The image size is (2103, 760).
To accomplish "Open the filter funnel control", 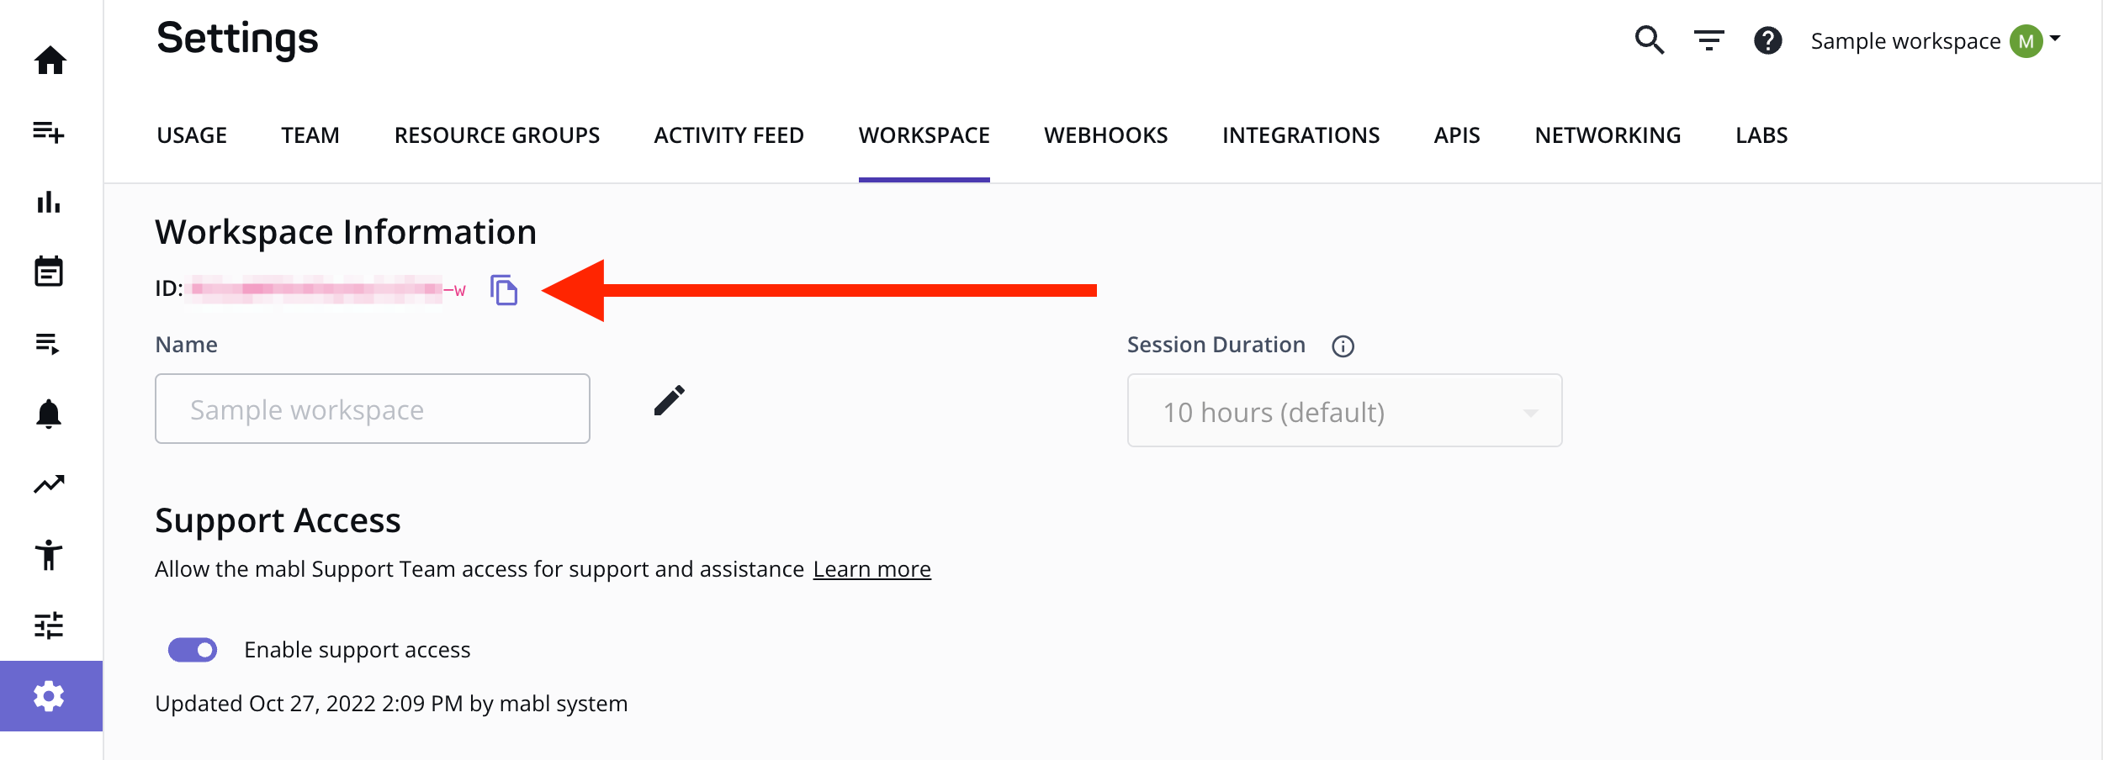I will (x=1708, y=40).
